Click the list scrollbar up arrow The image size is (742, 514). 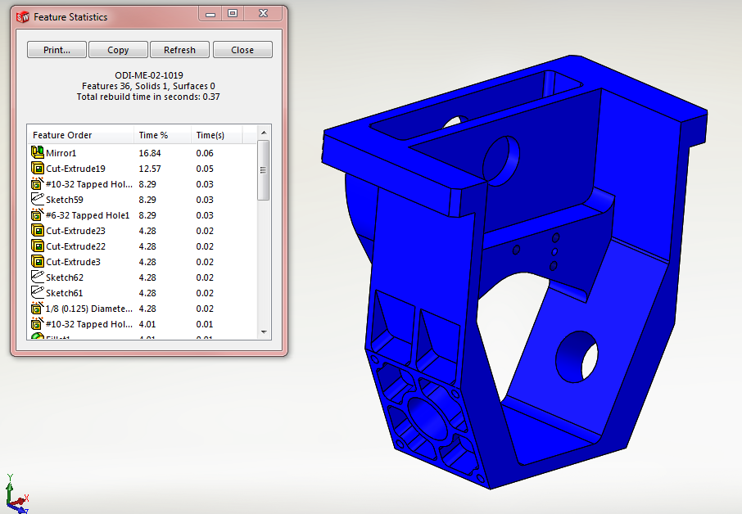pyautogui.click(x=264, y=133)
